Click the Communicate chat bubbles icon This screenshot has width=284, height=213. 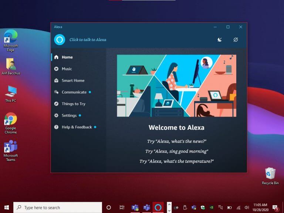tap(56, 92)
